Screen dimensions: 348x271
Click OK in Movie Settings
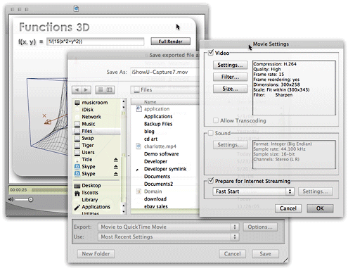coord(320,208)
